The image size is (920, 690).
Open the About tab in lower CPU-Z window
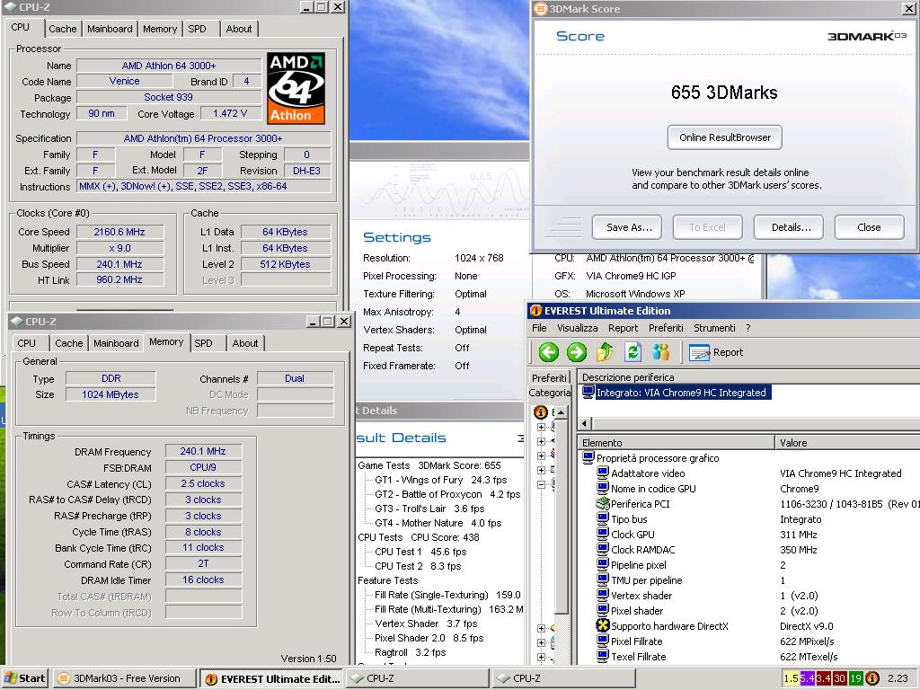click(244, 343)
